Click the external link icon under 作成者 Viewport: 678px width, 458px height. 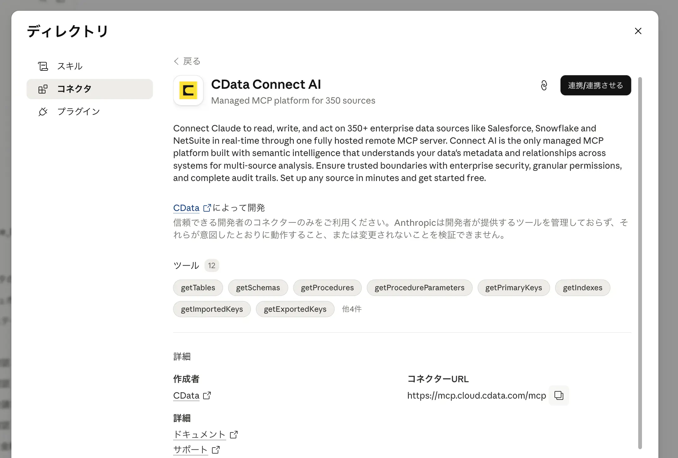pos(207,395)
